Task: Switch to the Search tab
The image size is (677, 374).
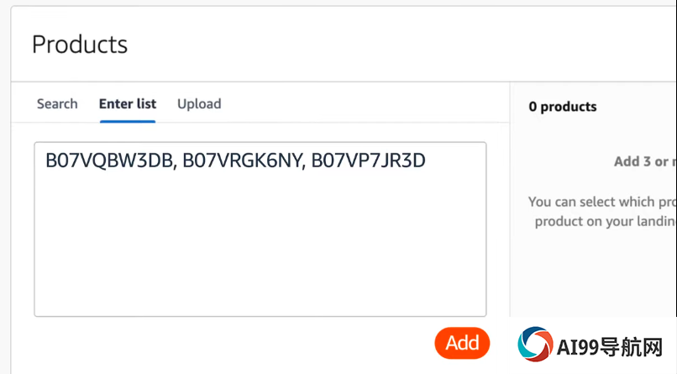Action: (x=57, y=103)
